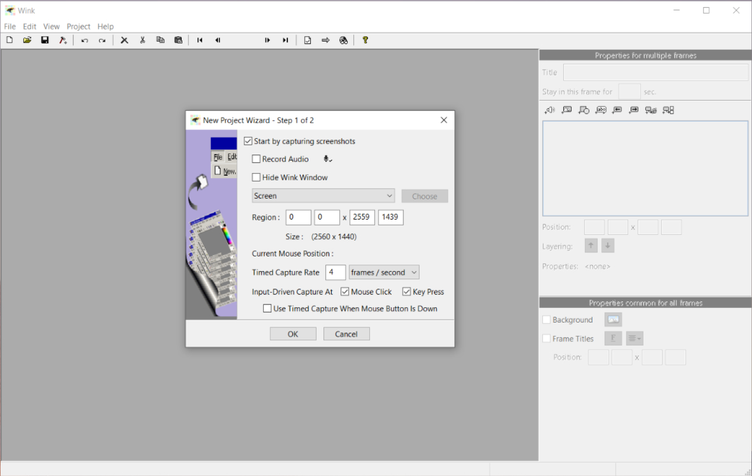Image resolution: width=752 pixels, height=476 pixels.
Task: Click the New project toolbar icon
Action: pos(9,40)
